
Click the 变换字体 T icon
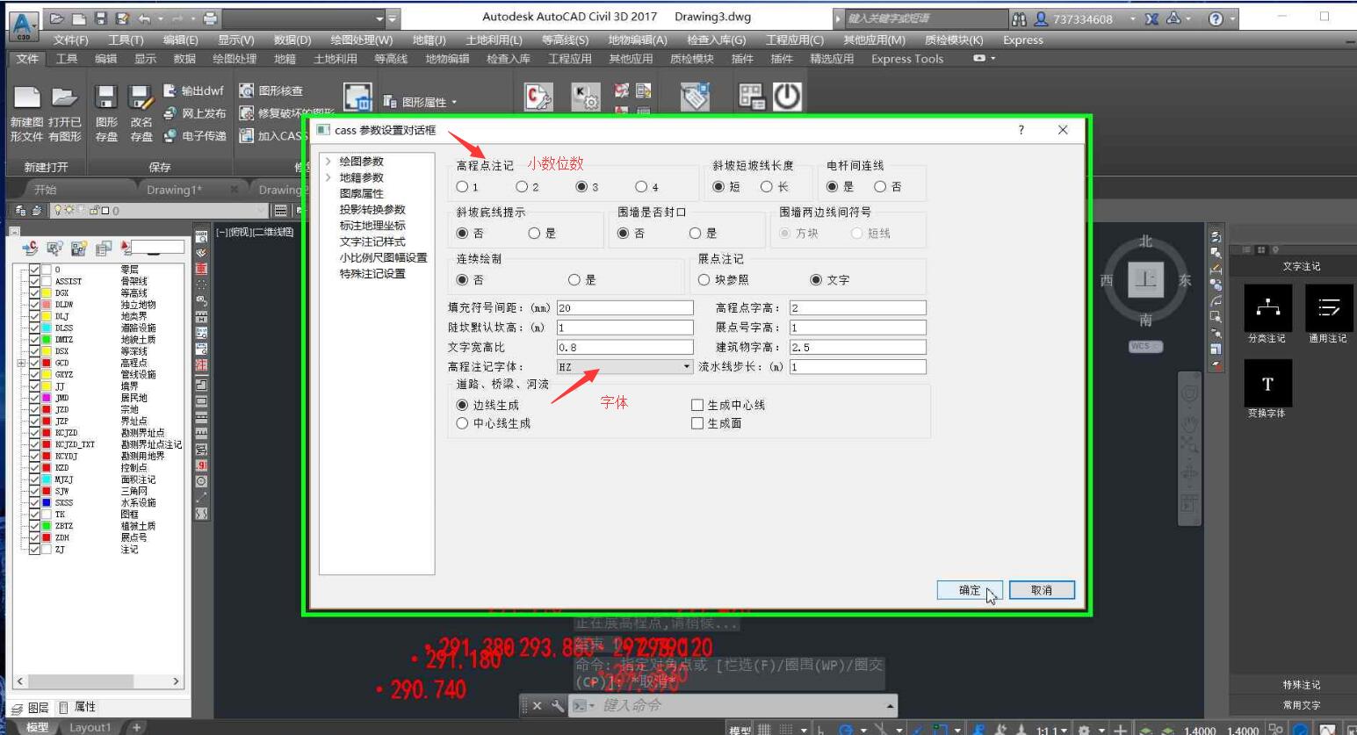[1267, 383]
